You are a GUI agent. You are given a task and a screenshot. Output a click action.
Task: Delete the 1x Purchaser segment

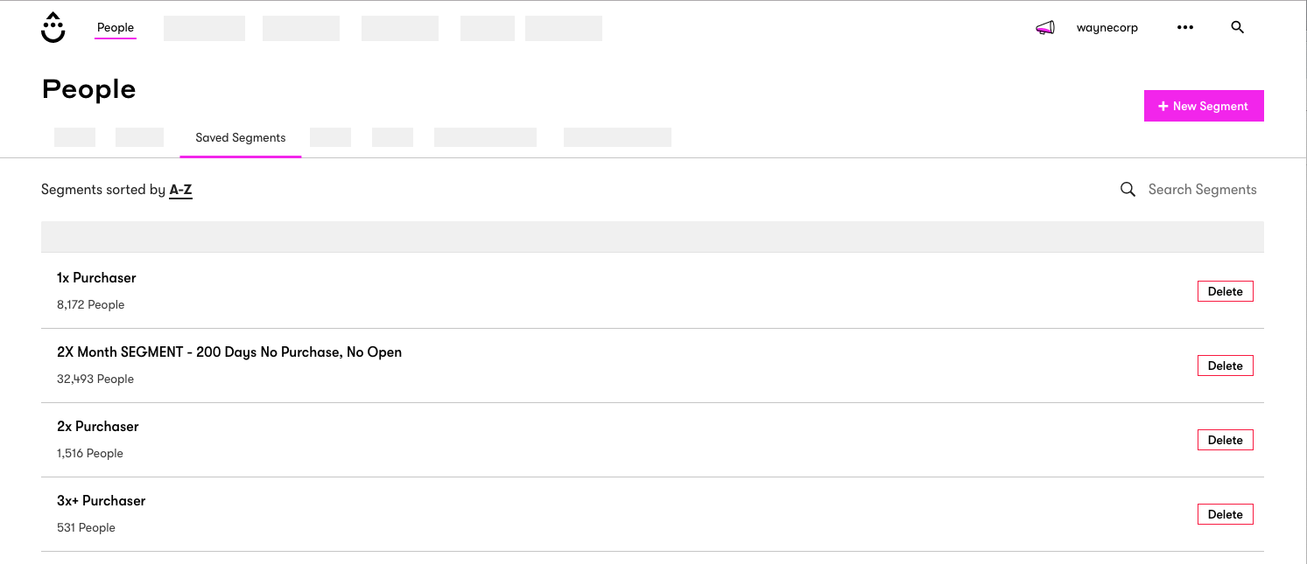pos(1225,290)
